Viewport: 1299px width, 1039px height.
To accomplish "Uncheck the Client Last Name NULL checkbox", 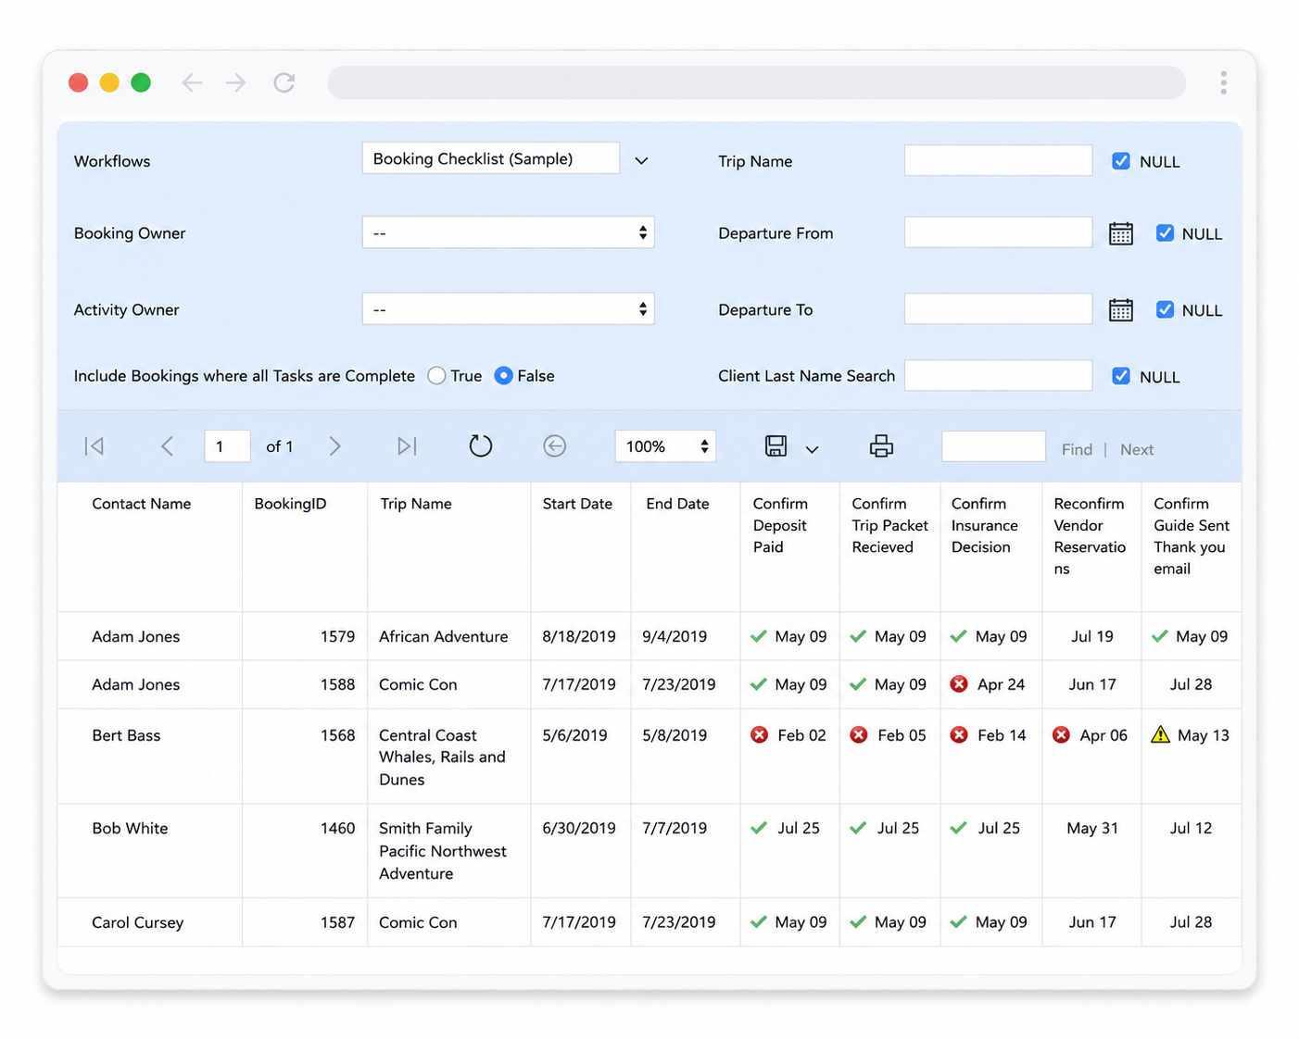I will coord(1121,376).
